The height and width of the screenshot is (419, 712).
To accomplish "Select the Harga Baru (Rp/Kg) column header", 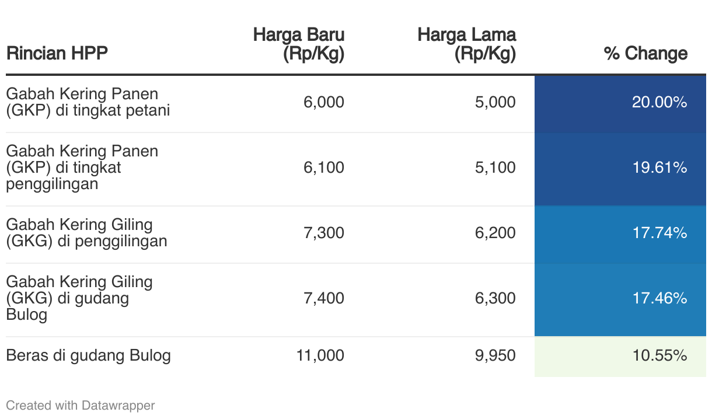I will [x=298, y=44].
